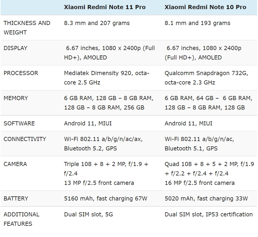Click the PROCESSOR row label
258x237 pixels.
[x=21, y=73]
